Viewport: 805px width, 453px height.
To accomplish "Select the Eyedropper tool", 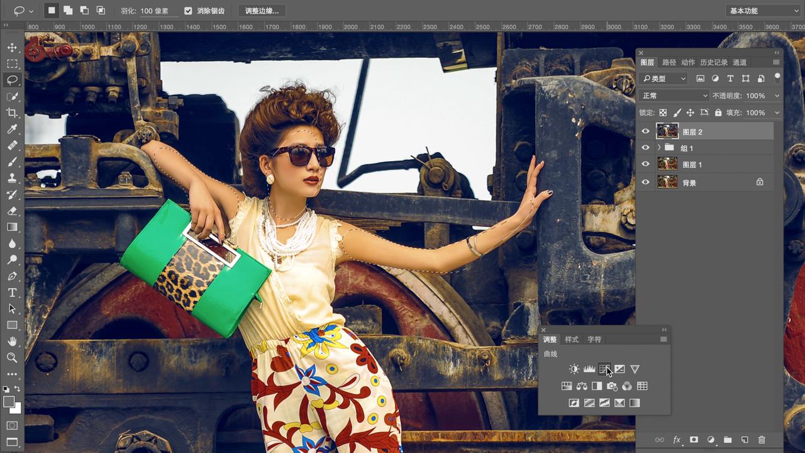I will point(12,129).
